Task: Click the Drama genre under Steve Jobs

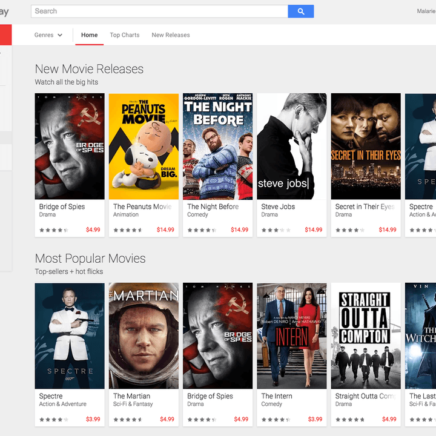Action: pos(269,214)
